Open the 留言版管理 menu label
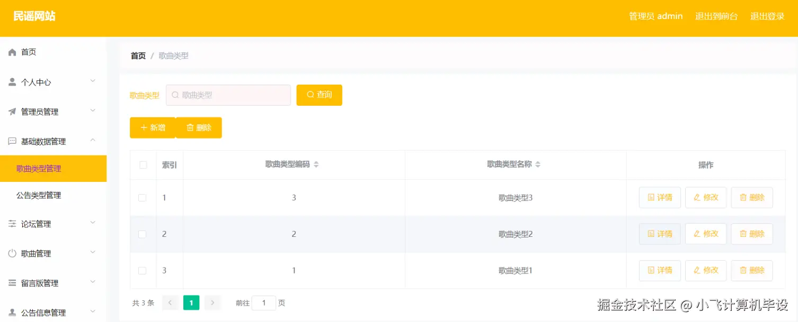 (x=40, y=283)
